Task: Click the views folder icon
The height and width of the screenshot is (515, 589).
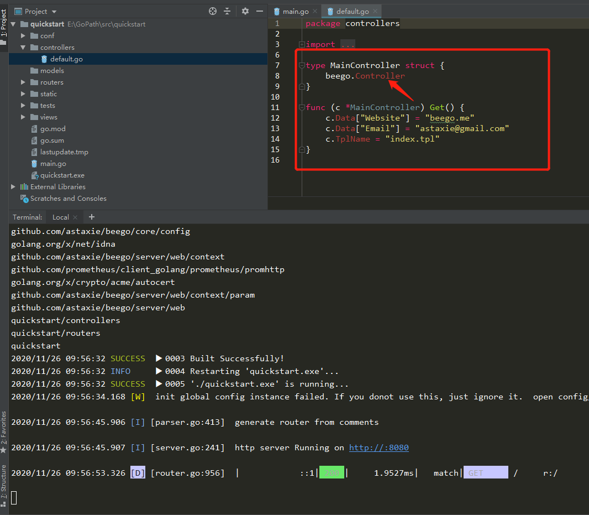Action: point(34,117)
